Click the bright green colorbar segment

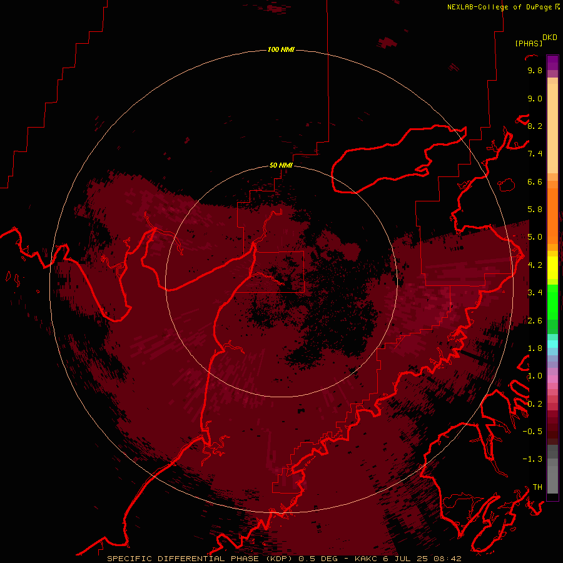[552, 302]
